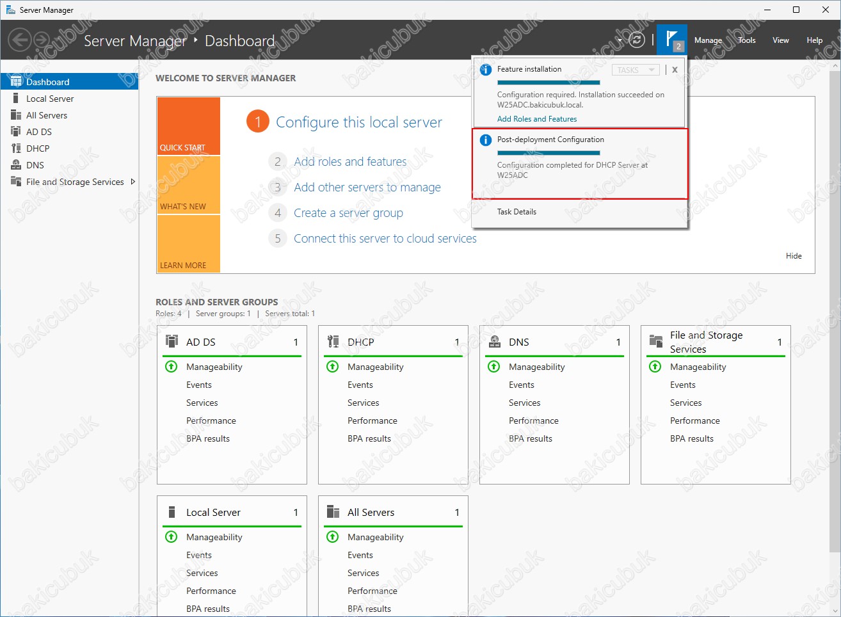Click the AD DS sidebar icon
841x617 pixels.
click(x=16, y=132)
